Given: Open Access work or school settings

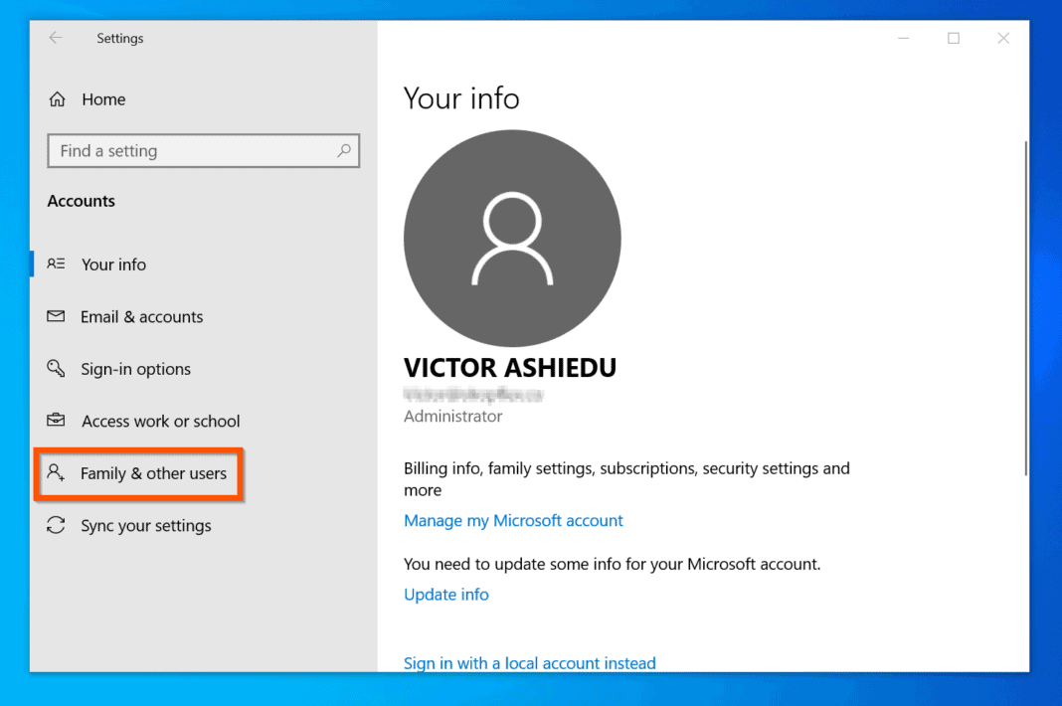Looking at the screenshot, I should 159,421.
